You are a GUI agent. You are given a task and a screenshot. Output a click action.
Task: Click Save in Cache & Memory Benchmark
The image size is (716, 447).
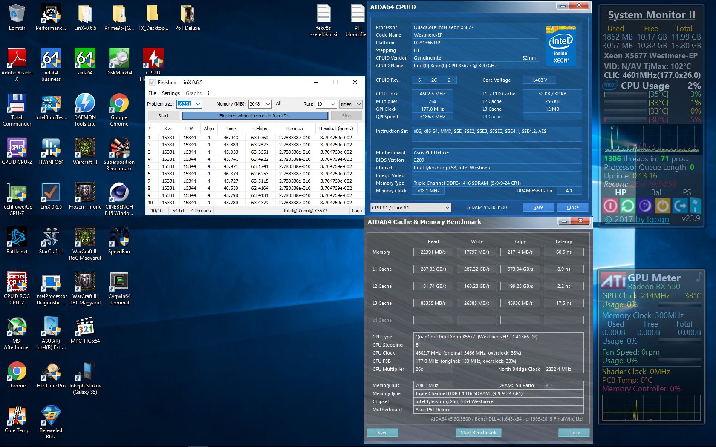pyautogui.click(x=383, y=433)
